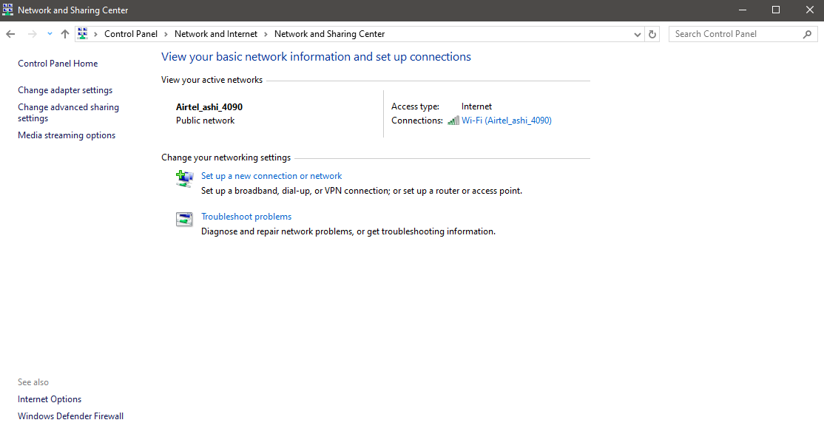
Task: Open the recent locations dropdown arrow
Action: [50, 33]
